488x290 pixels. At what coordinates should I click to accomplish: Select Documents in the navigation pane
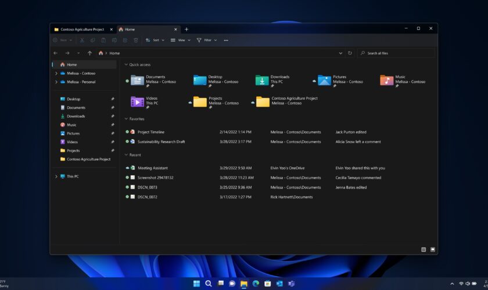(84, 107)
